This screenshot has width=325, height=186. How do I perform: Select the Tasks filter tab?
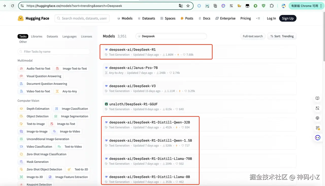point(23,36)
